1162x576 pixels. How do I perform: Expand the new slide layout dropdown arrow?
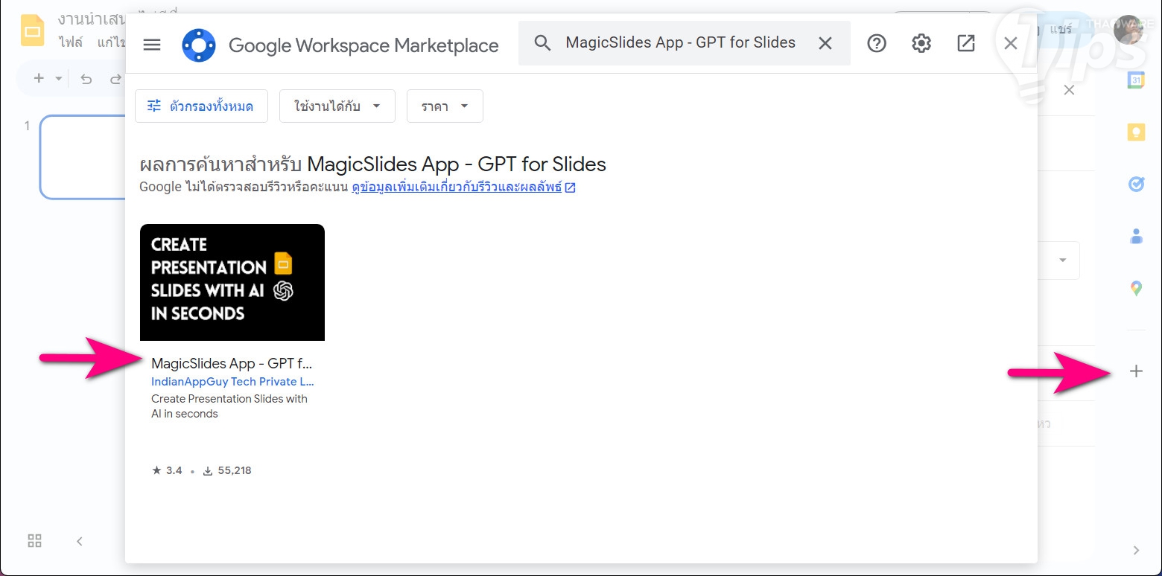click(58, 78)
